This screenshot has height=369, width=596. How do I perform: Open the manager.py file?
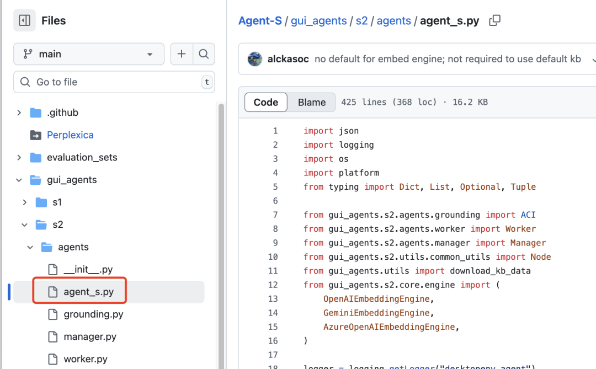click(x=90, y=337)
